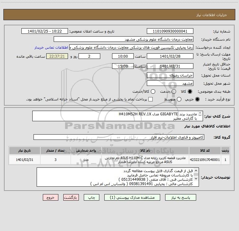Click the جزئیات اطلاعات نیاز header title

[212, 15]
